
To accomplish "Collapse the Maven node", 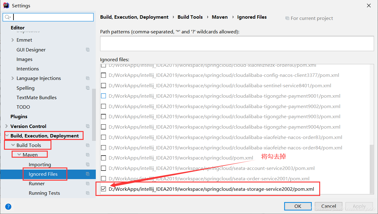I will [19, 155].
